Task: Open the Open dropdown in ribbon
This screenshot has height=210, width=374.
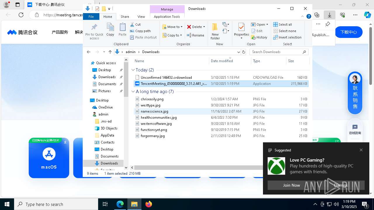Action: coord(259,24)
